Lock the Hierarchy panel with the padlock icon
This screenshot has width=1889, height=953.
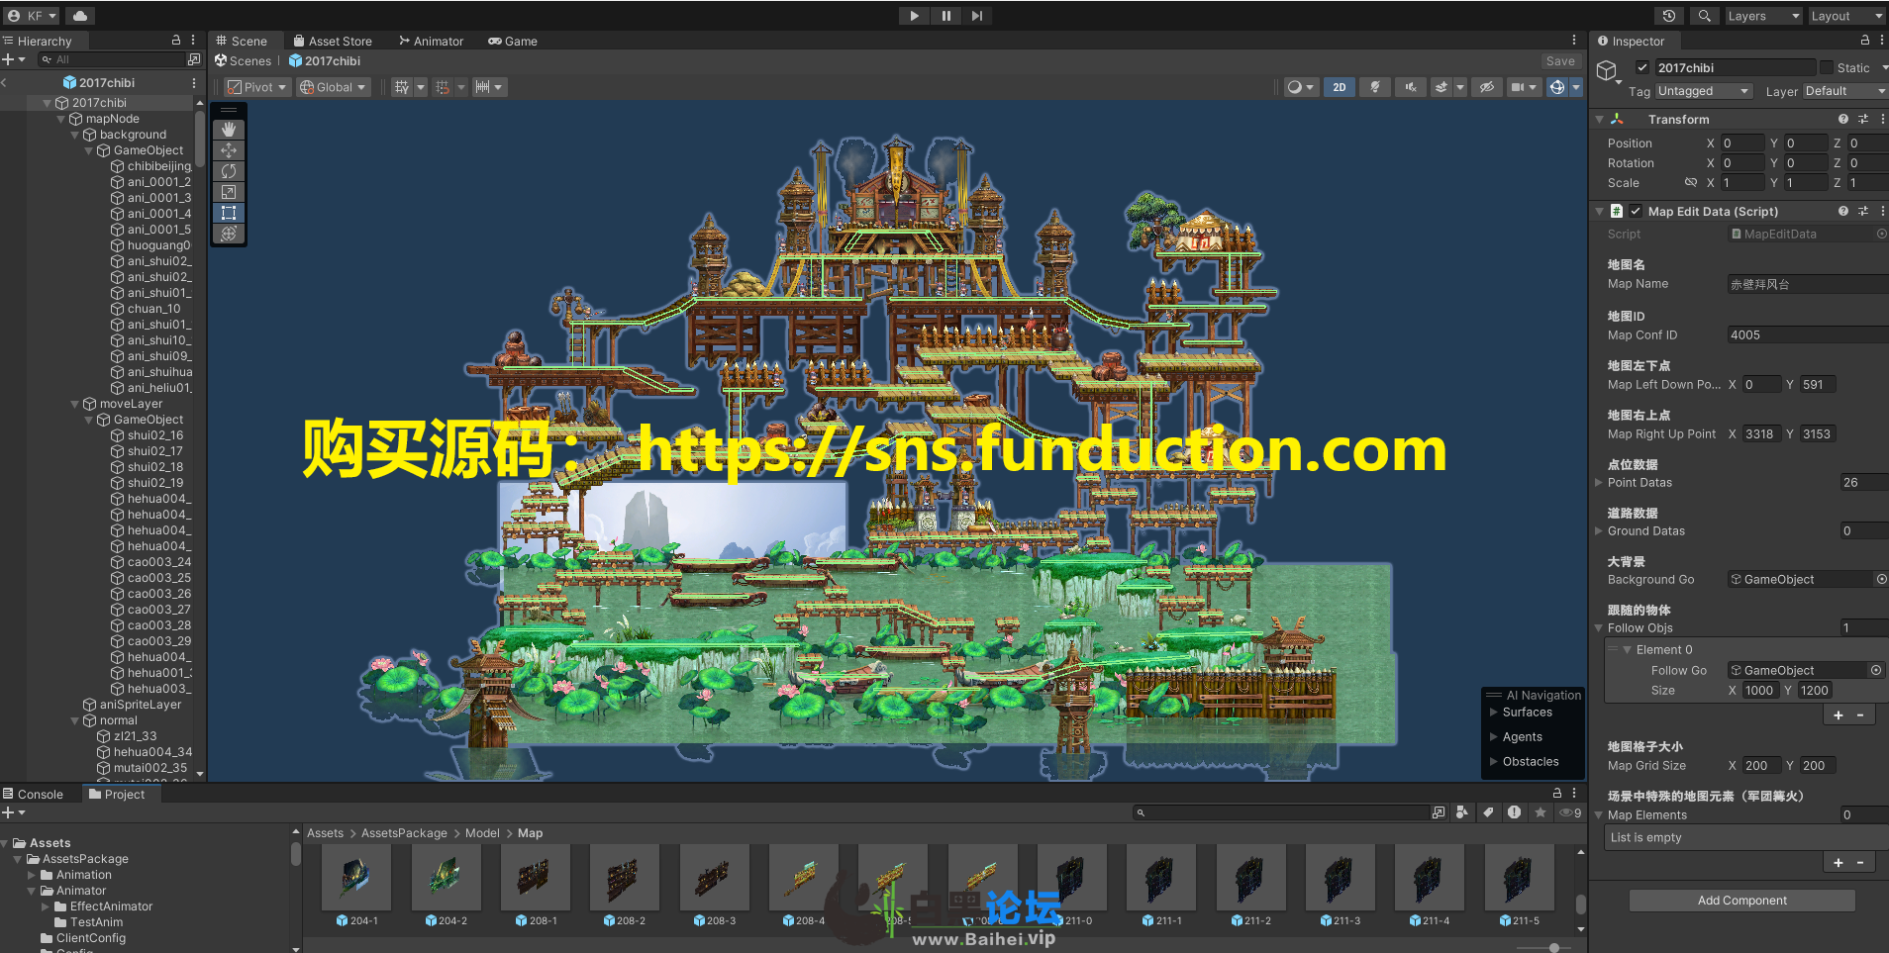[x=176, y=41]
